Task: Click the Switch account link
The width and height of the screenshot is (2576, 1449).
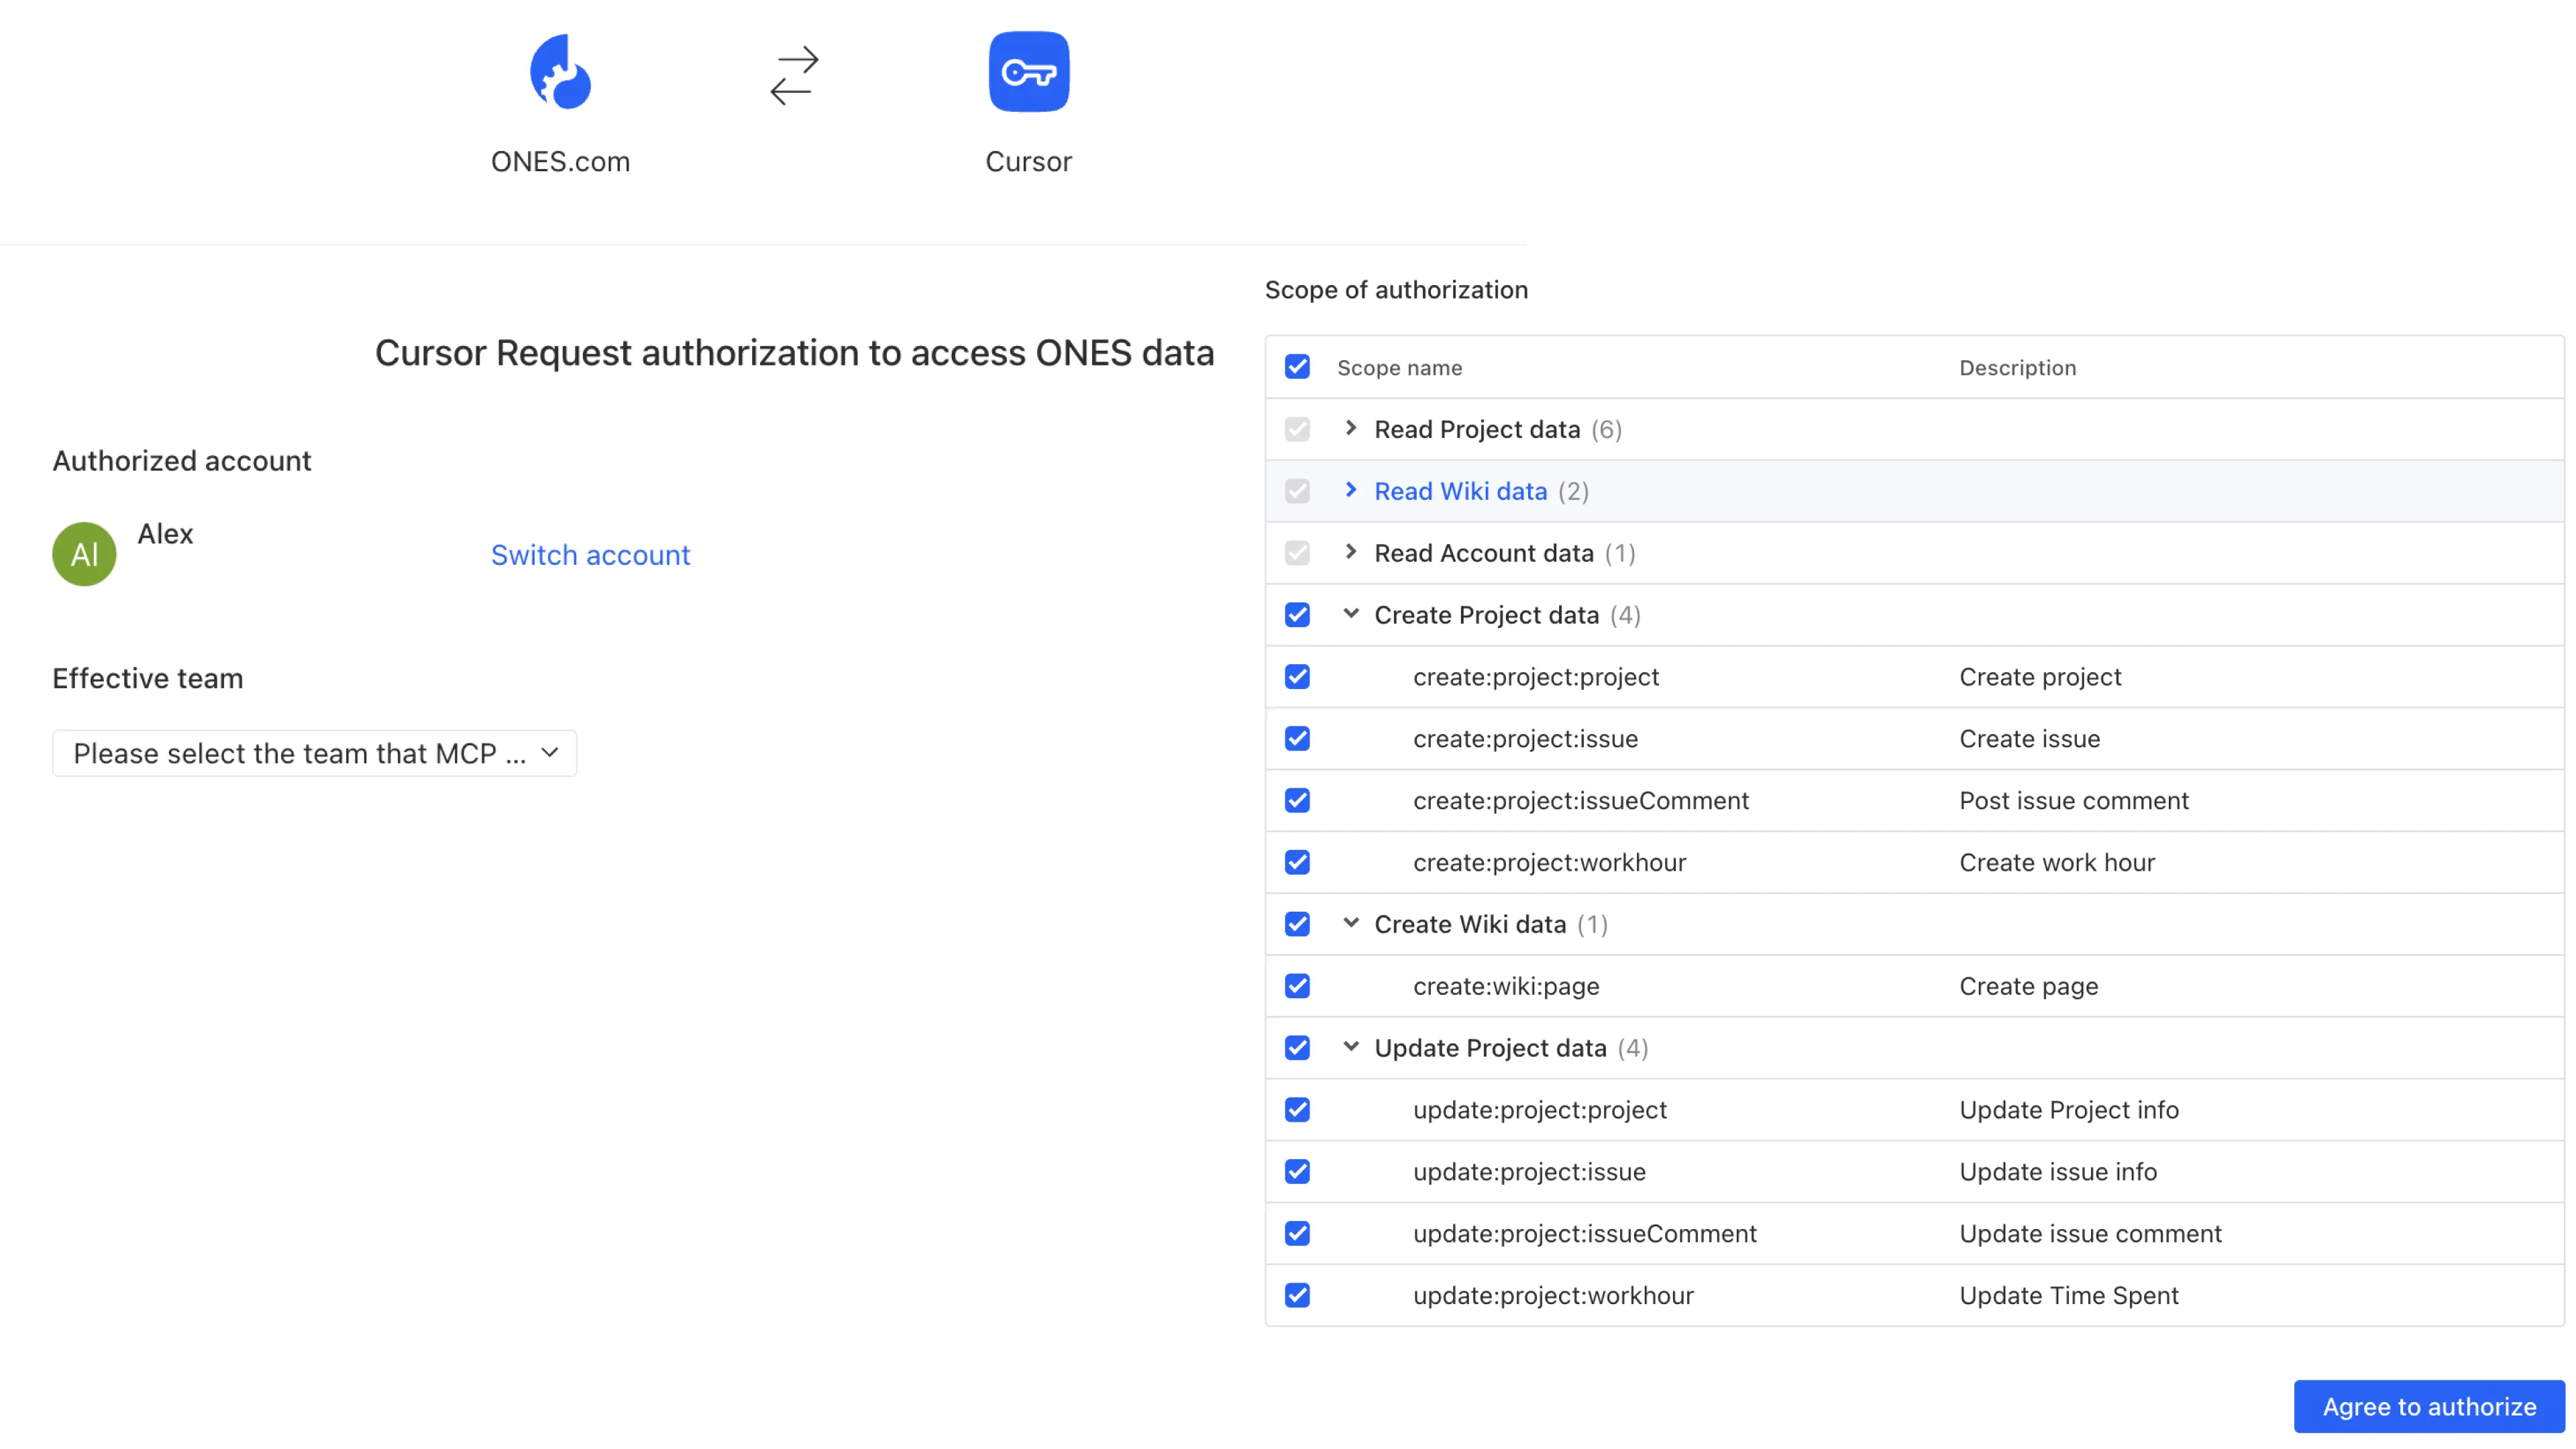Action: point(590,555)
